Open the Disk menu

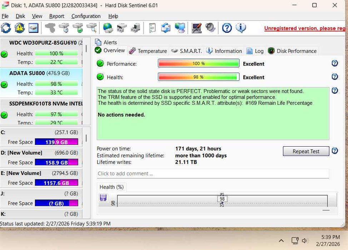tap(20, 16)
